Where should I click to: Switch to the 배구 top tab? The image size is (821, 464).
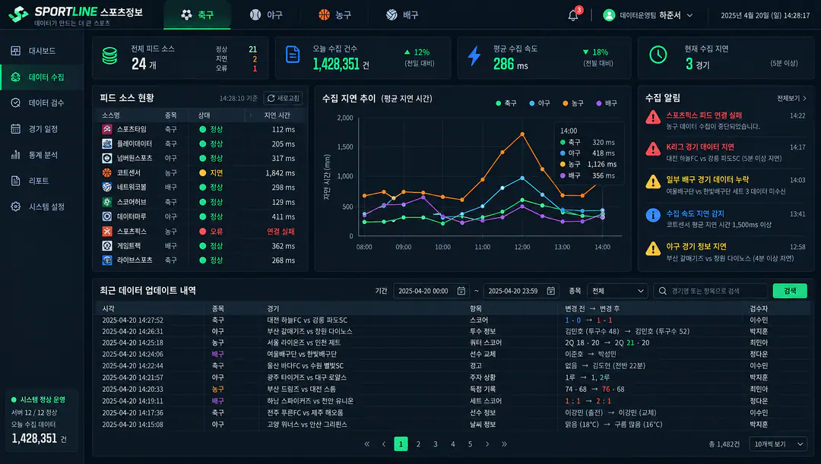point(402,14)
